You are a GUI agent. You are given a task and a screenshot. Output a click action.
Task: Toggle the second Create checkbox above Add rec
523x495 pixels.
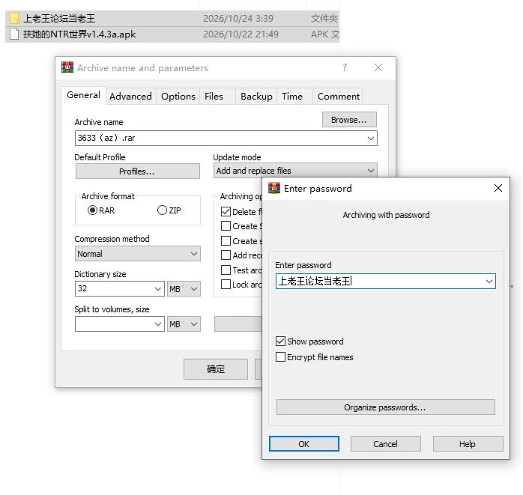[x=226, y=240]
